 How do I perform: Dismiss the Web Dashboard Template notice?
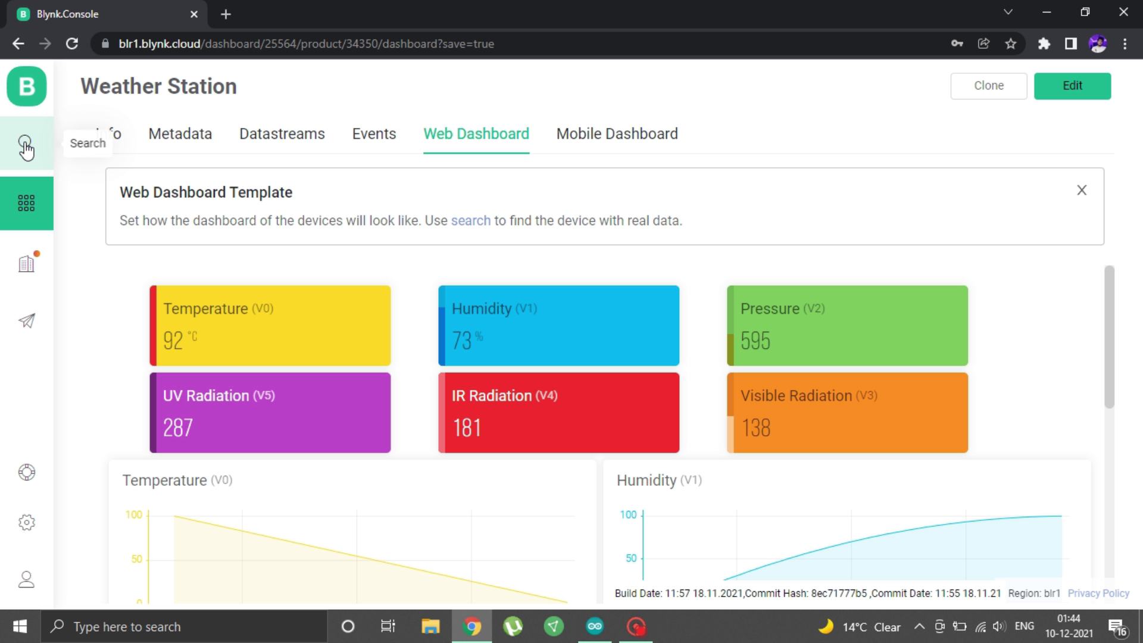coord(1082,190)
